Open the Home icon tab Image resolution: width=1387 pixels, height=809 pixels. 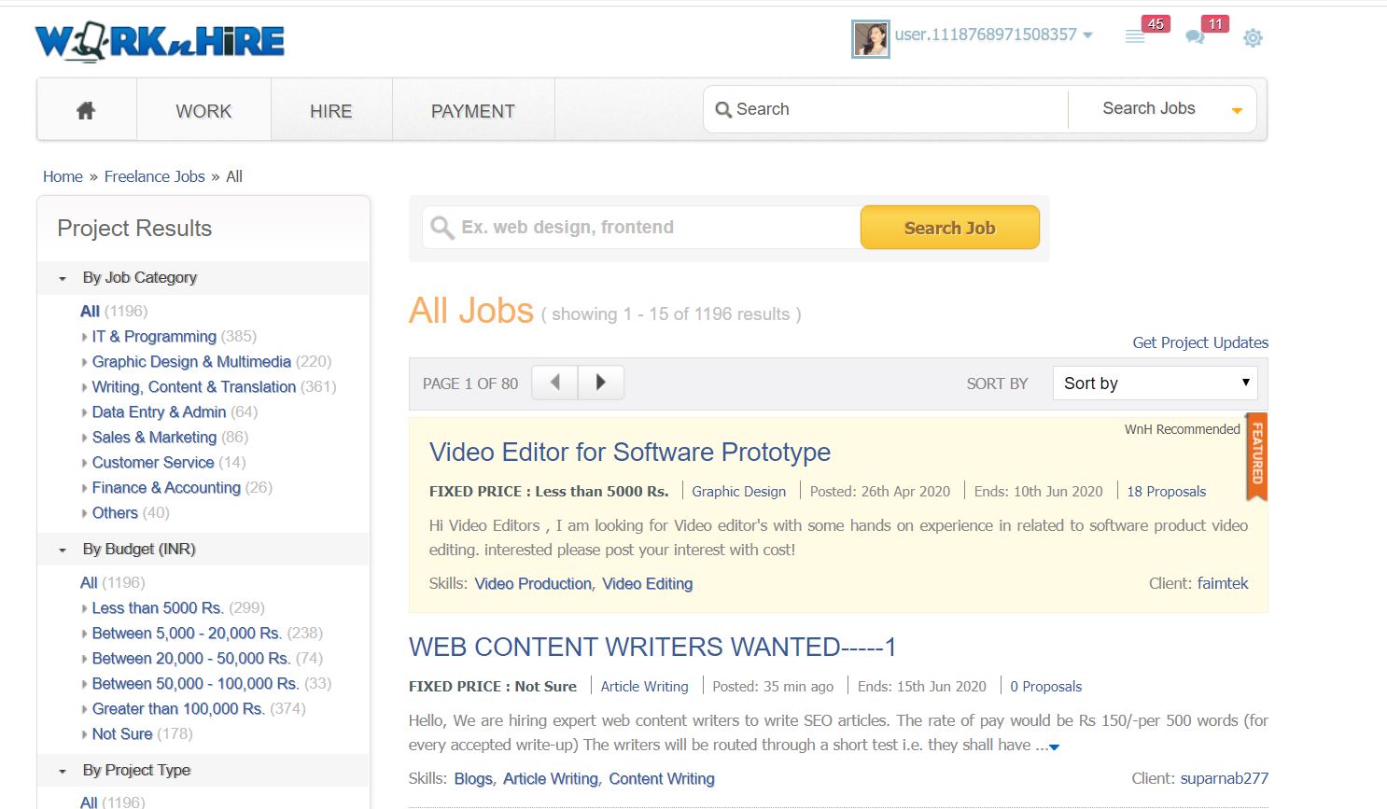pyautogui.click(x=86, y=110)
